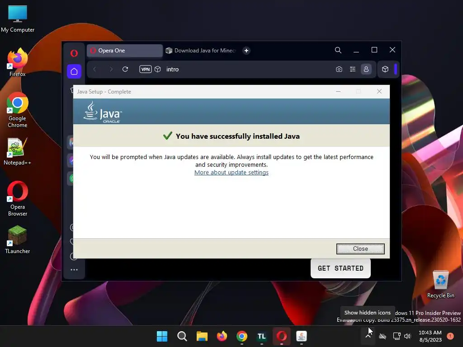The height and width of the screenshot is (347, 463).
Task: Open sidebar three-dots more options
Action: point(74,270)
